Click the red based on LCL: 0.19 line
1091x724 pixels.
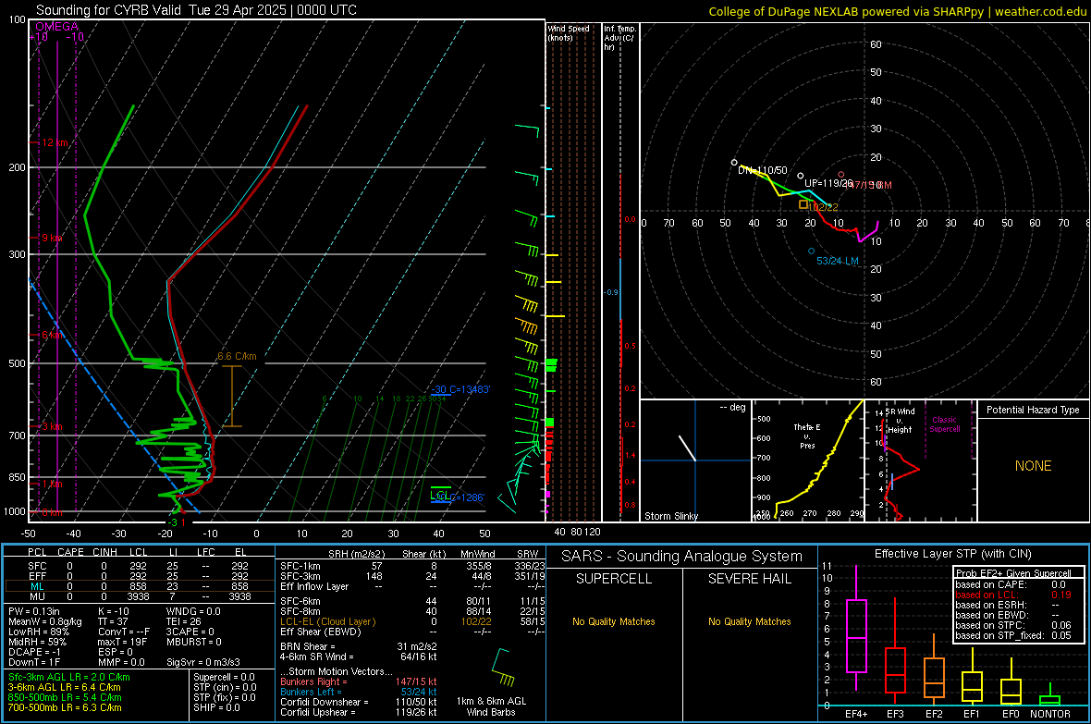[x=1013, y=595]
